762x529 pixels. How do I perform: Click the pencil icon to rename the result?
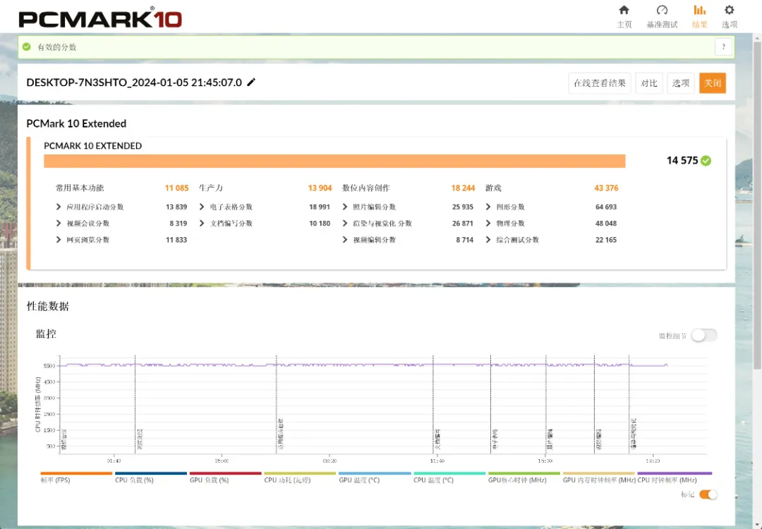[x=251, y=83]
